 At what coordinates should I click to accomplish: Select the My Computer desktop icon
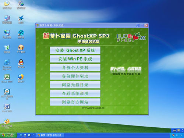coord(7,20)
